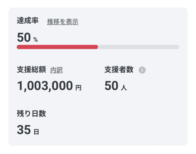
Task: Click the % symbol after achievement rate
Action: (35, 40)
